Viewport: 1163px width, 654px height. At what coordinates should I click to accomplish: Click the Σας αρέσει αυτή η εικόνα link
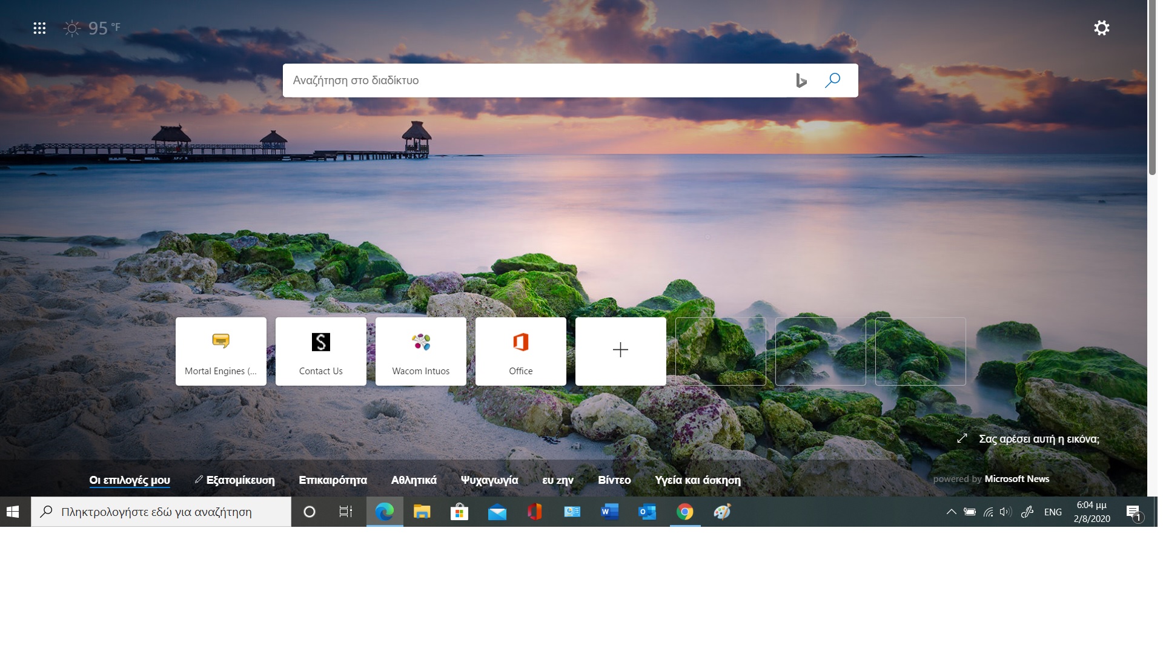pos(1039,439)
